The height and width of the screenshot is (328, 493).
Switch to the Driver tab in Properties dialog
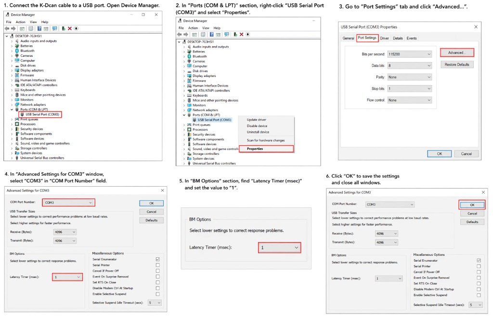(384, 38)
